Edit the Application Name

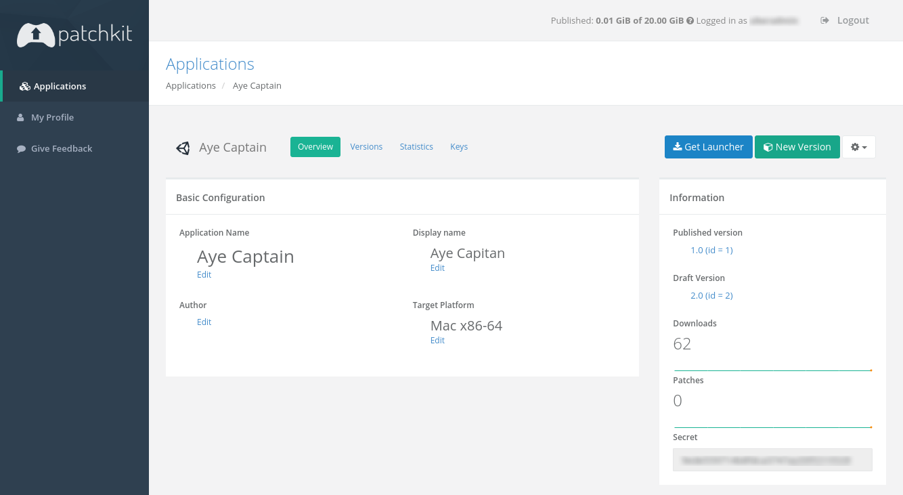click(x=204, y=275)
